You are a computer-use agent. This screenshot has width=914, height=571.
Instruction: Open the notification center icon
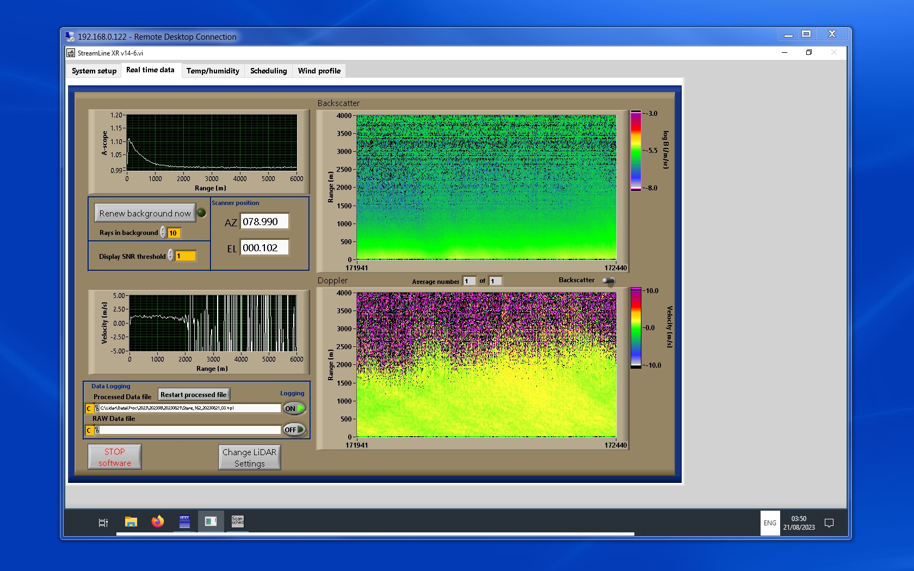point(829,523)
